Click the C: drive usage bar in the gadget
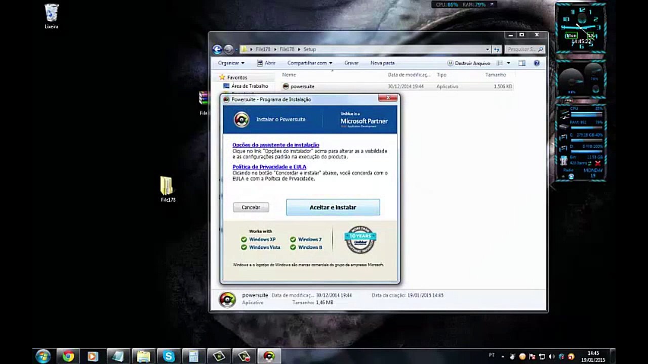 [587, 140]
